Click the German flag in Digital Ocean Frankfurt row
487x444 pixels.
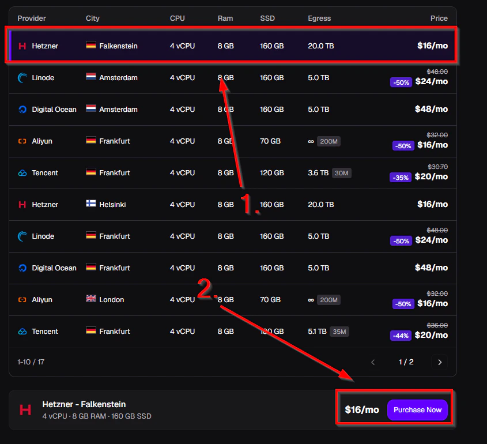pos(91,267)
